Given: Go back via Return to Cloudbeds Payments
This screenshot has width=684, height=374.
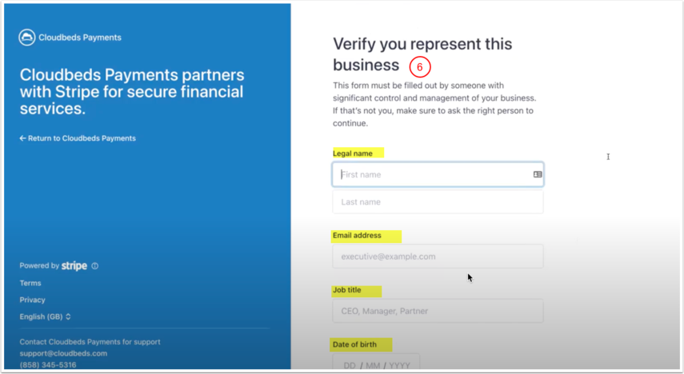Looking at the screenshot, I should 78,138.
